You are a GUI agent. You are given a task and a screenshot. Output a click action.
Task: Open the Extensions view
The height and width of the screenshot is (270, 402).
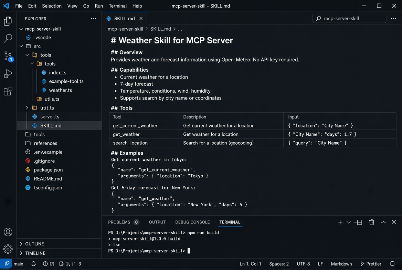(x=8, y=91)
